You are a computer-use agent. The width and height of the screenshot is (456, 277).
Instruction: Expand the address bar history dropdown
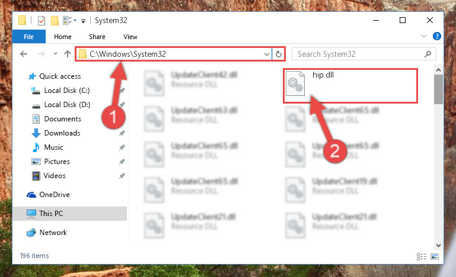point(266,54)
